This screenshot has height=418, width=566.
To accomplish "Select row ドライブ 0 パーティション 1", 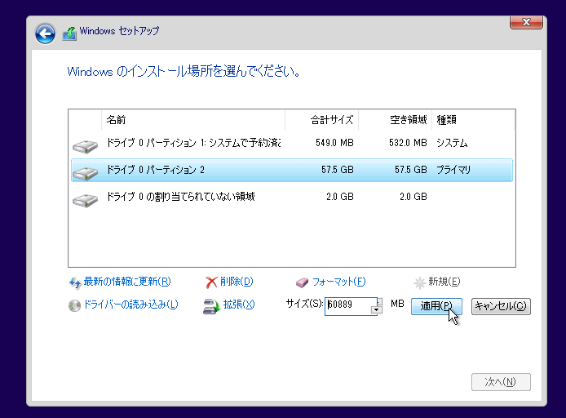I will [292, 143].
